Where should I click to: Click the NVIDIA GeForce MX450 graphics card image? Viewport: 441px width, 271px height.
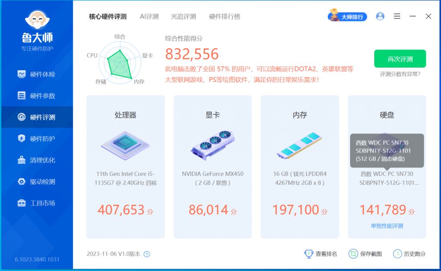212,146
